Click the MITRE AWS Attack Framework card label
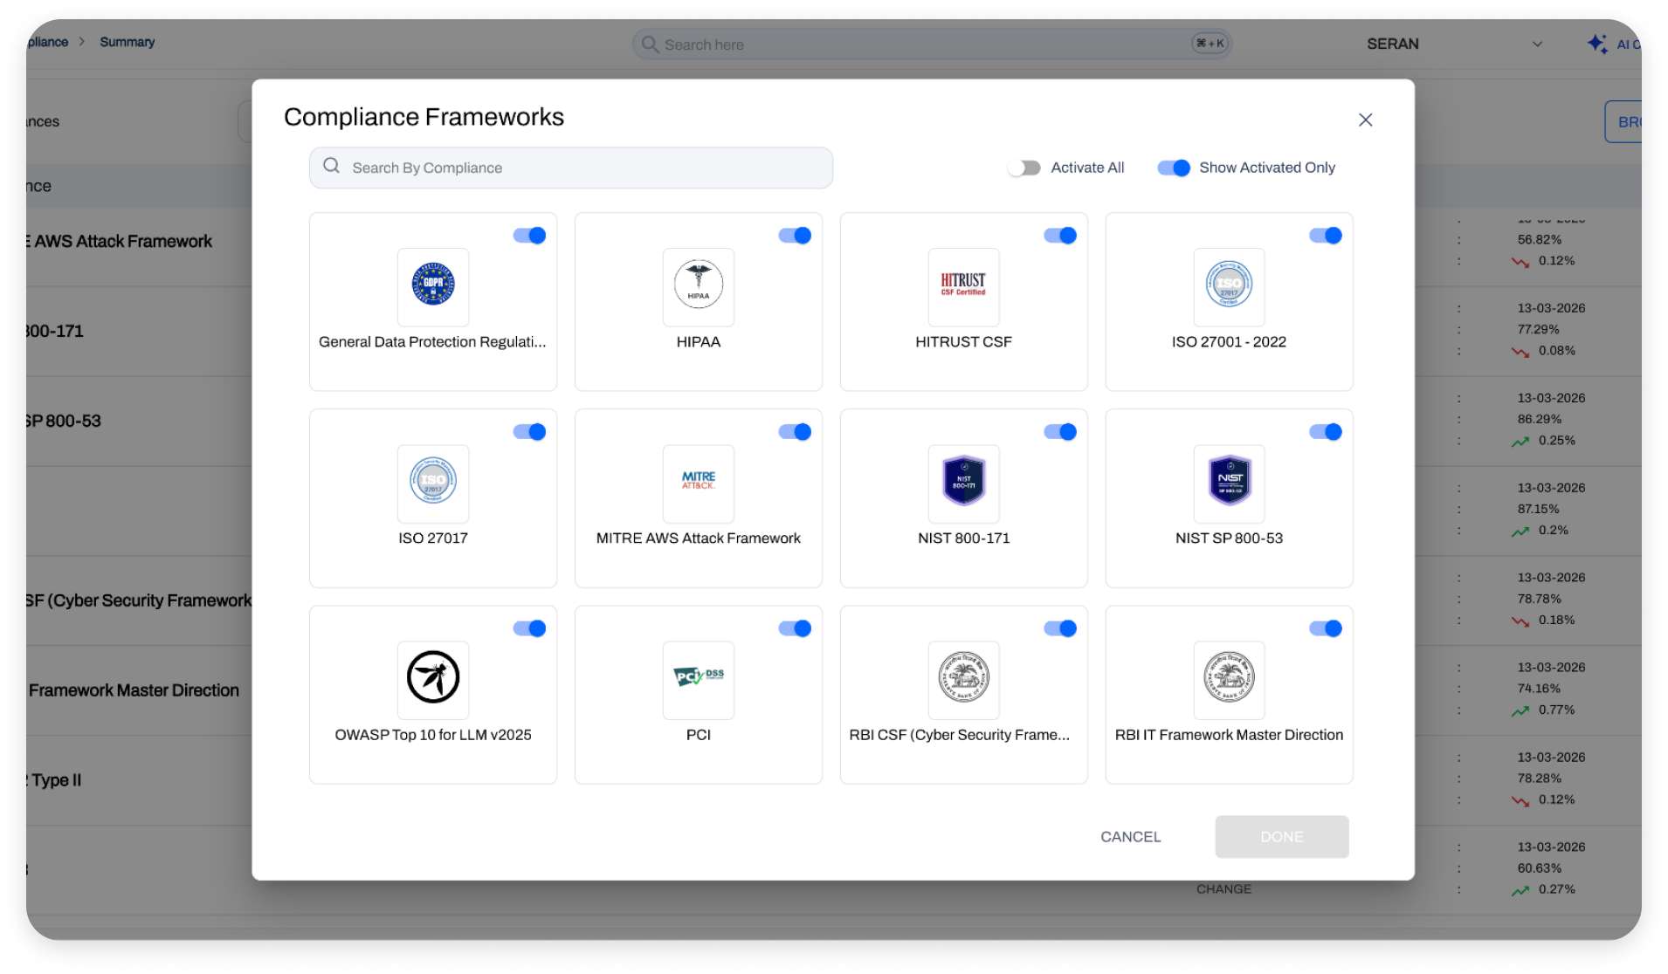Image resolution: width=1668 pixels, height=974 pixels. click(699, 538)
